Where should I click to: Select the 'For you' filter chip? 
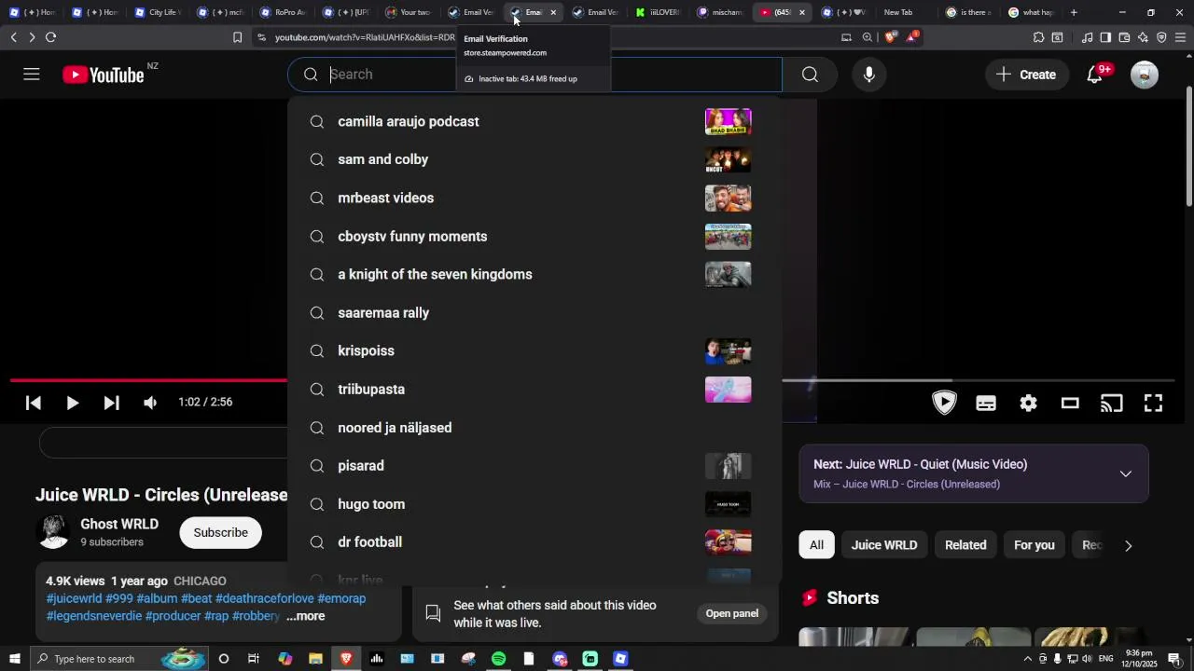[1034, 545]
